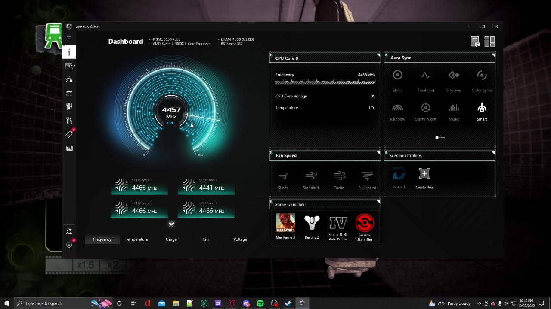Set fan speed to Silent

[283, 180]
